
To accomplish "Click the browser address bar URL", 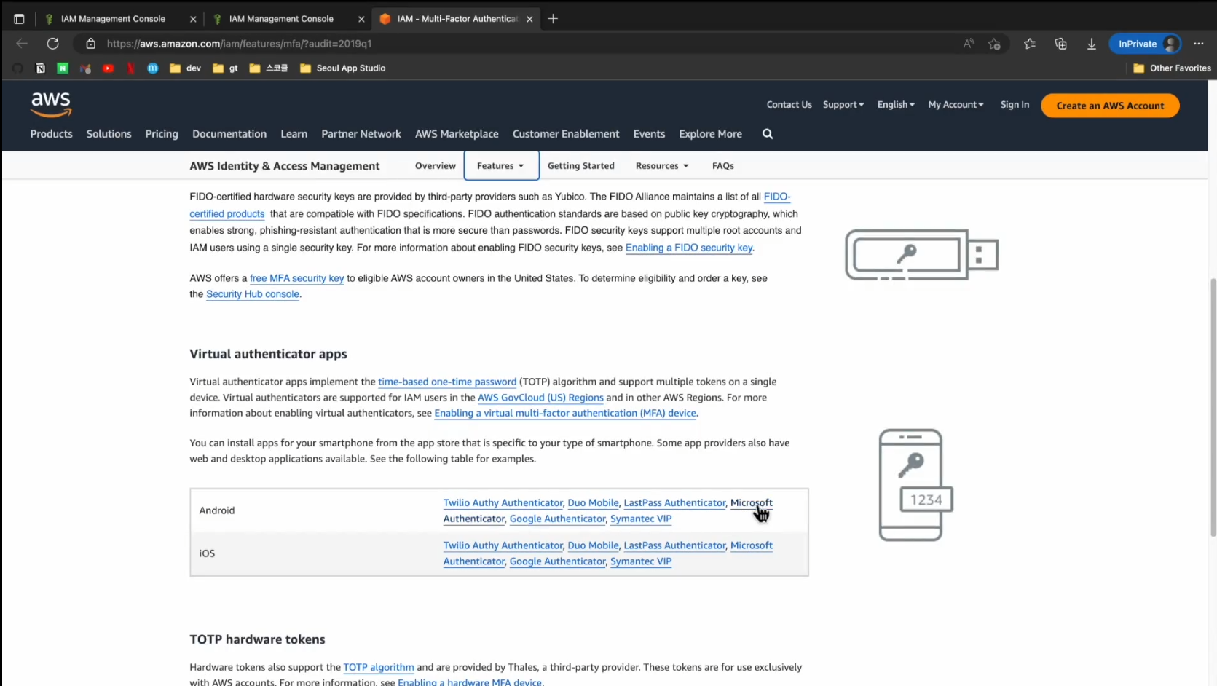I will [x=239, y=44].
